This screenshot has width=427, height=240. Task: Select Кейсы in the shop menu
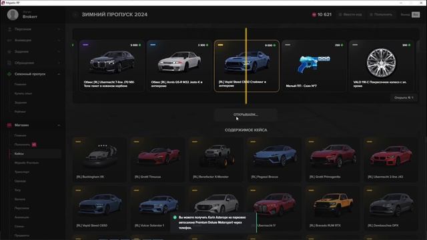coord(35,154)
